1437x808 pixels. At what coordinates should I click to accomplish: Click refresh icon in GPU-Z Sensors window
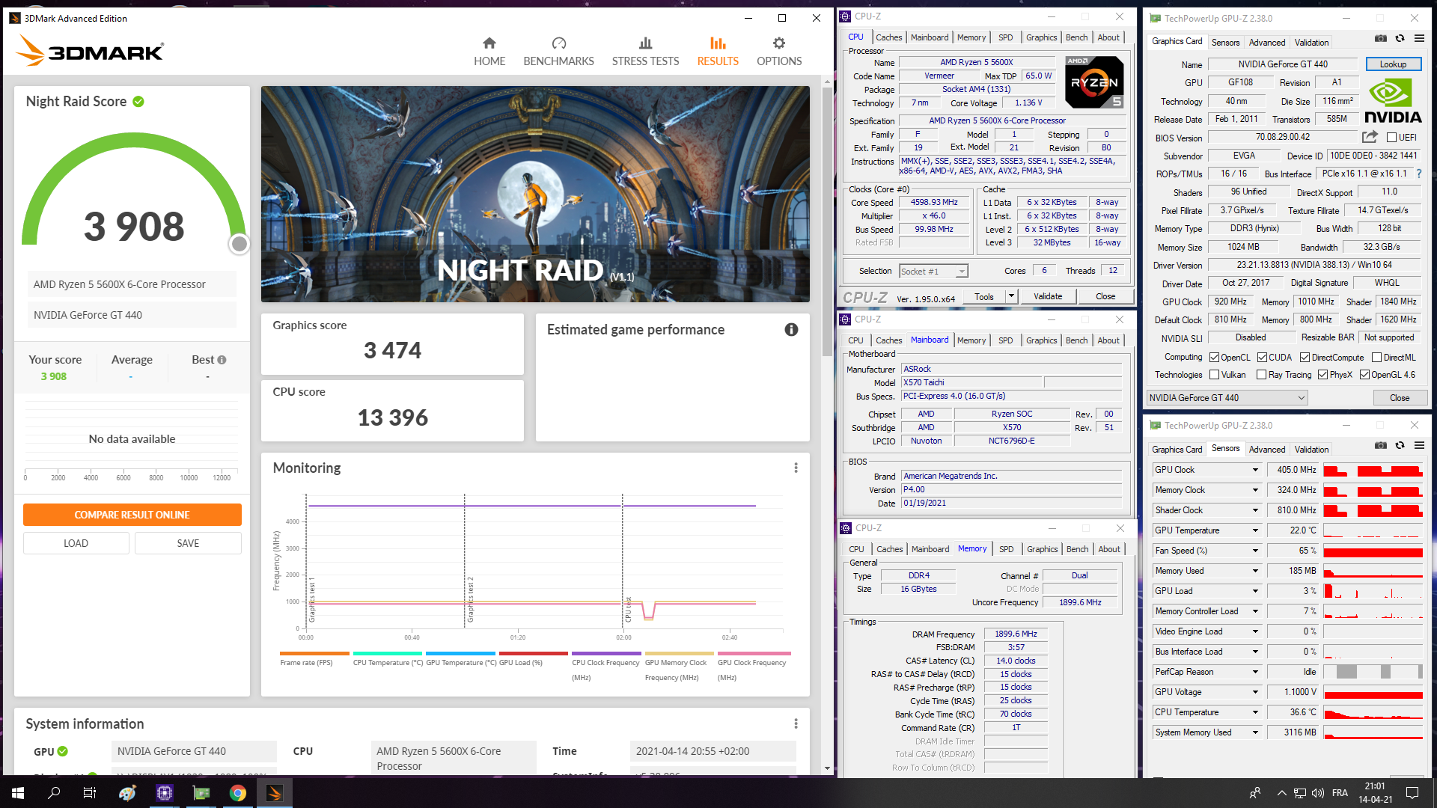1400,446
